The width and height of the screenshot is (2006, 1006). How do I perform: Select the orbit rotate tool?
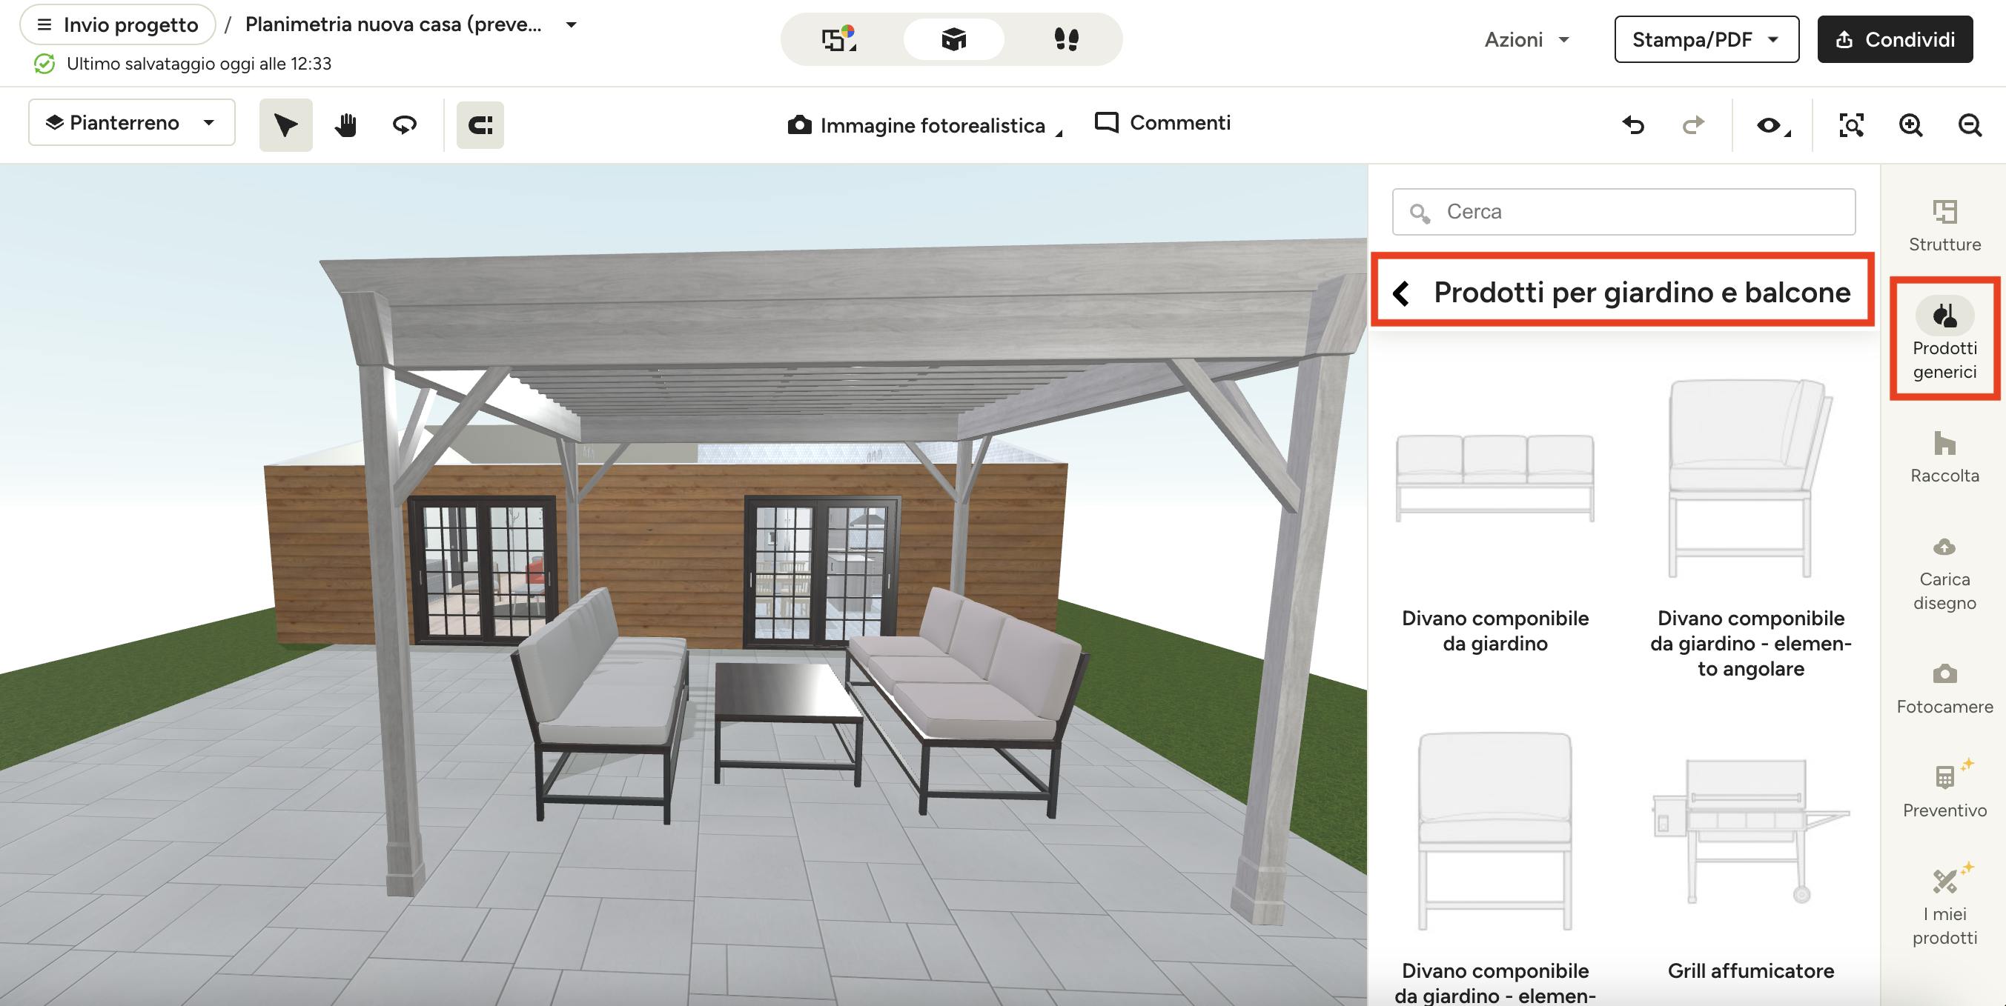(x=405, y=124)
